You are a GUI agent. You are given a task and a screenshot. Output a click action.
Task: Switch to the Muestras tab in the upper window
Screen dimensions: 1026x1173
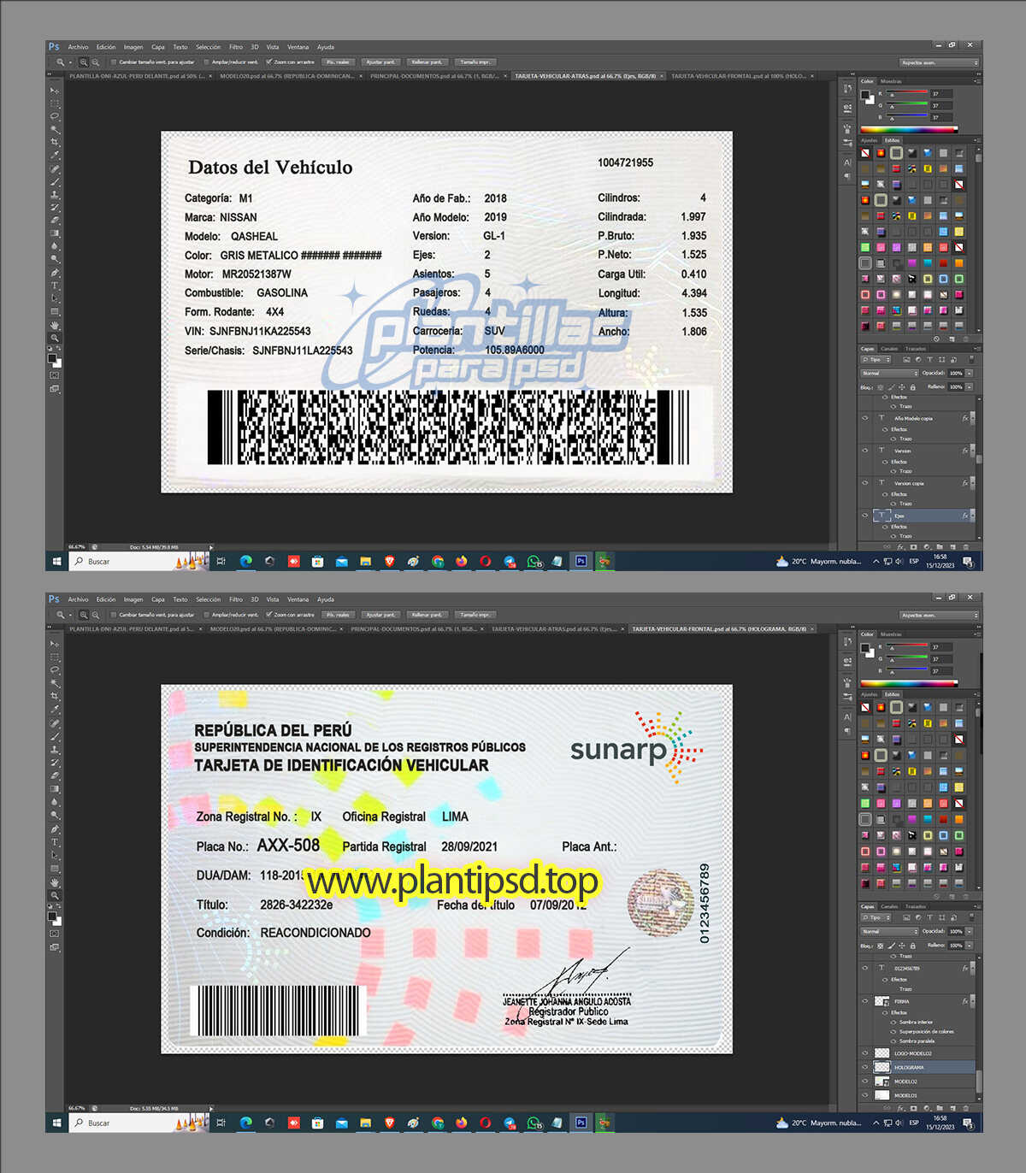pos(891,81)
